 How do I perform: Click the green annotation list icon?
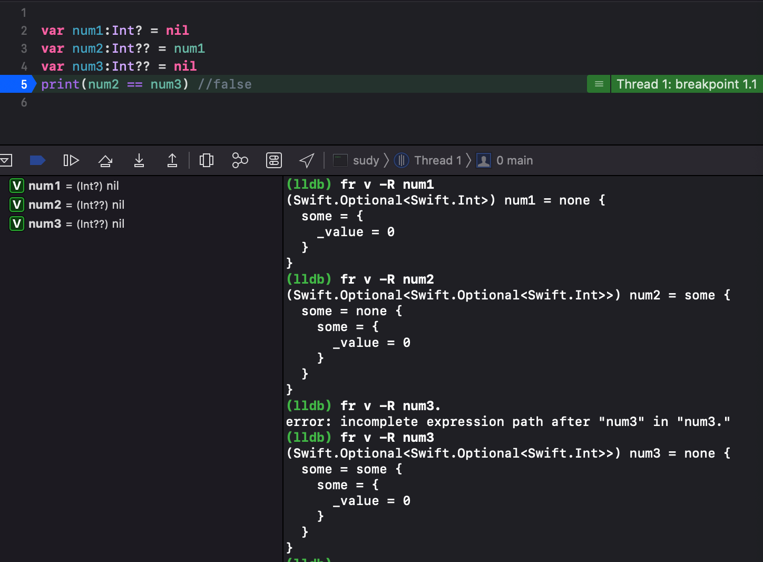pyautogui.click(x=599, y=84)
